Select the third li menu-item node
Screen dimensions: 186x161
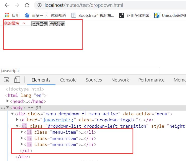[60, 144]
